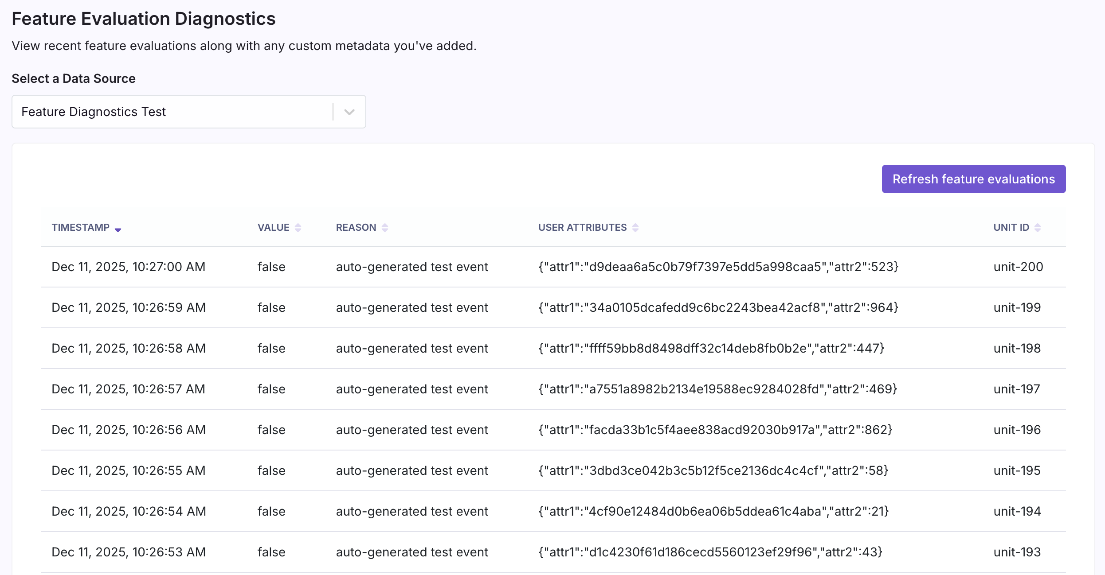Select timestamp Dec 11, 2025, 10:26:57 AM
The height and width of the screenshot is (575, 1105).
pyautogui.click(x=129, y=389)
